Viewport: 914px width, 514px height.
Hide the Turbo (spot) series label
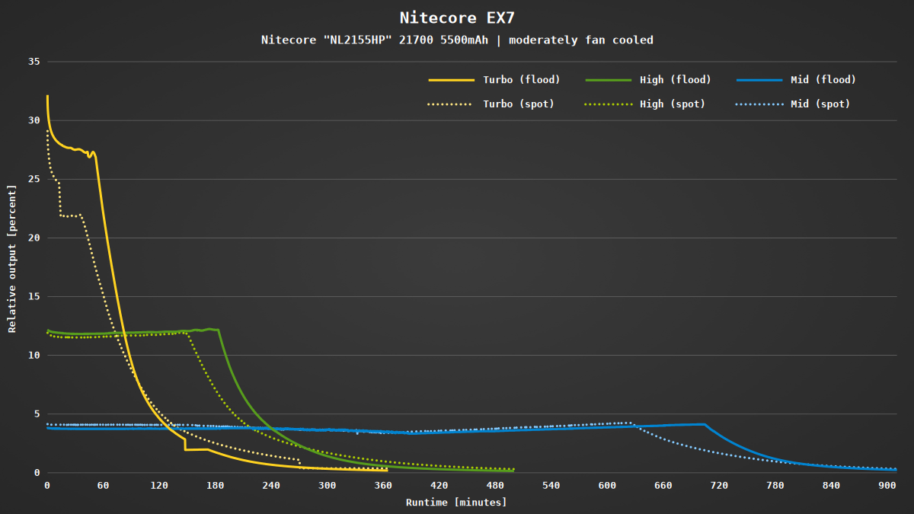pos(519,104)
